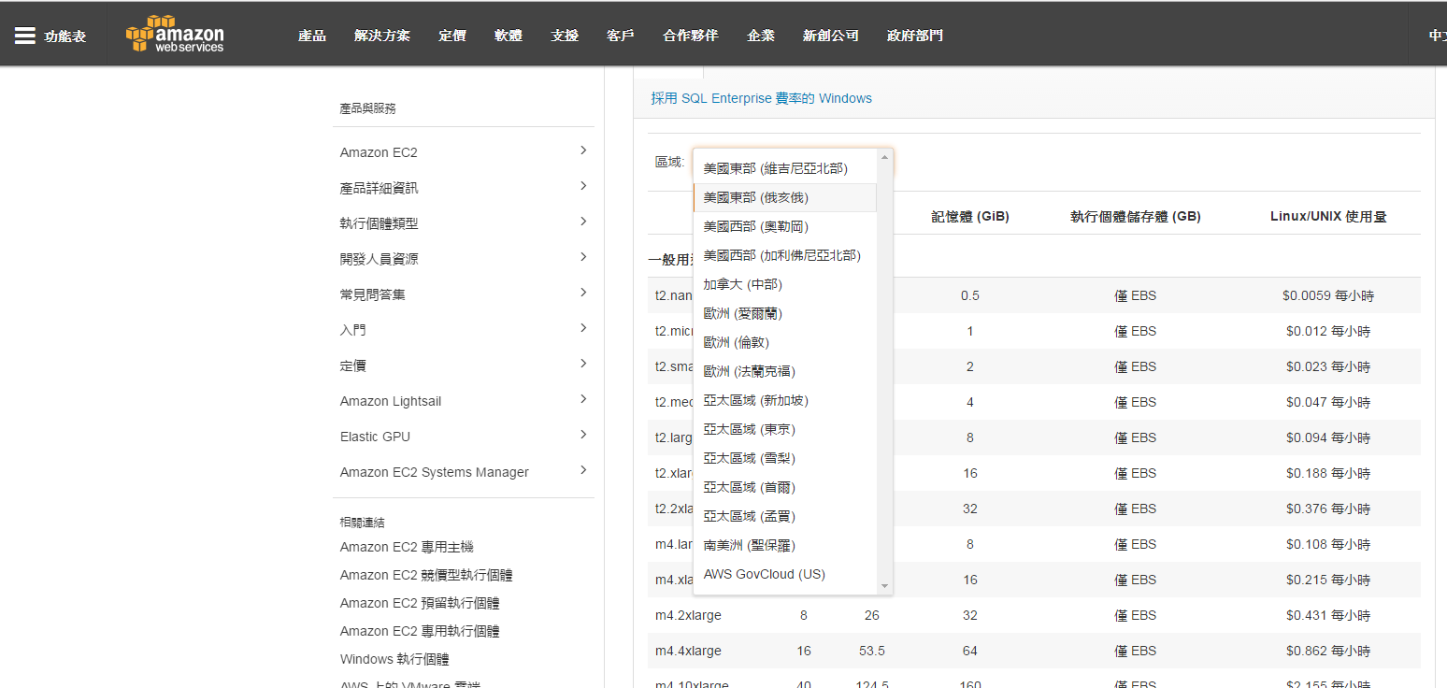This screenshot has width=1447, height=688.
Task: Select 南美洲 (聖保羅) region option
Action: point(785,545)
